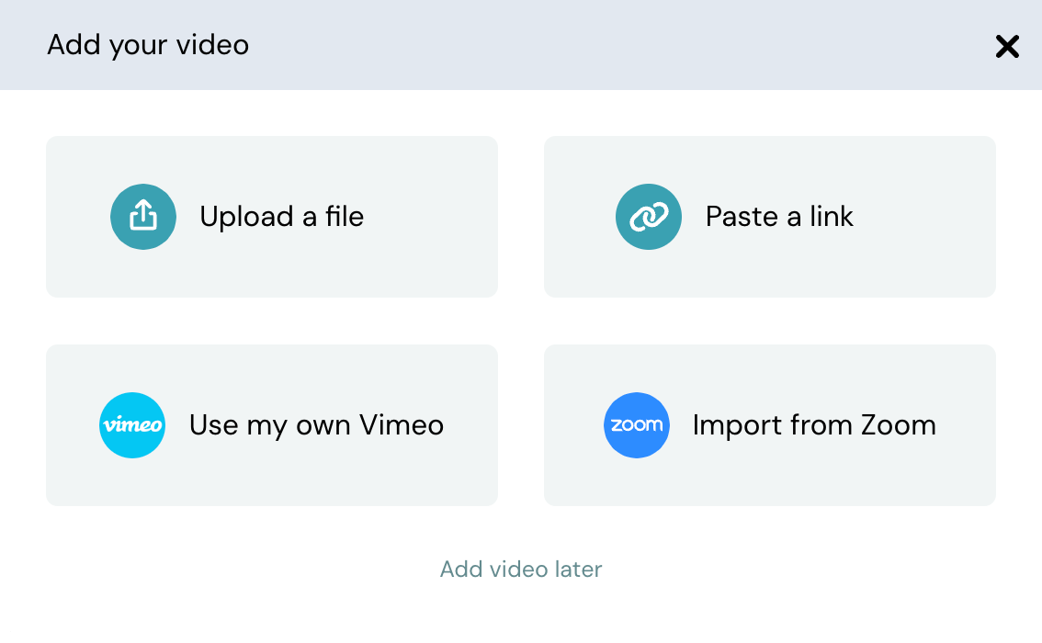This screenshot has width=1042, height=643.
Task: Choose the "Import from Zoom" text
Action: point(813,425)
